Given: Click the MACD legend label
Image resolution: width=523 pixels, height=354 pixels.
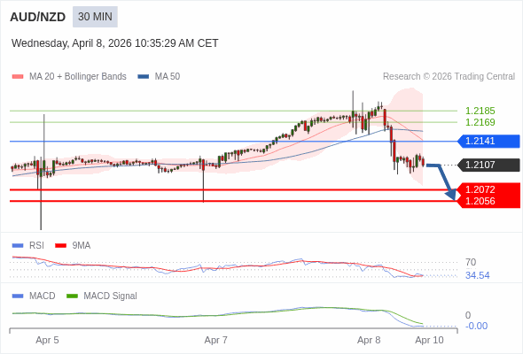Looking at the screenshot, I should 43,296.
